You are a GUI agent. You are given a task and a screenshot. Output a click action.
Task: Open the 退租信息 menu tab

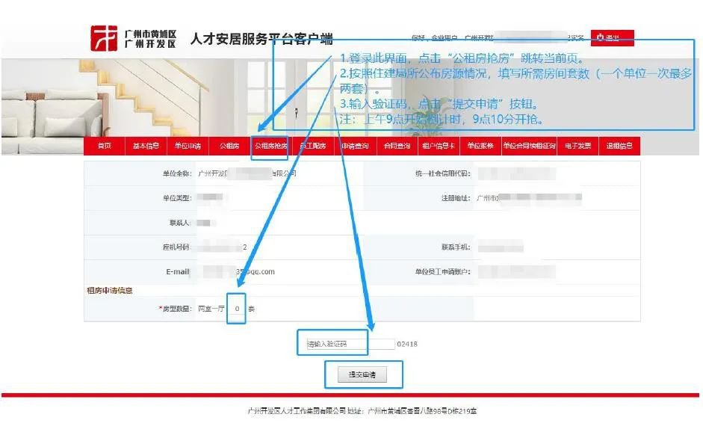(x=619, y=146)
